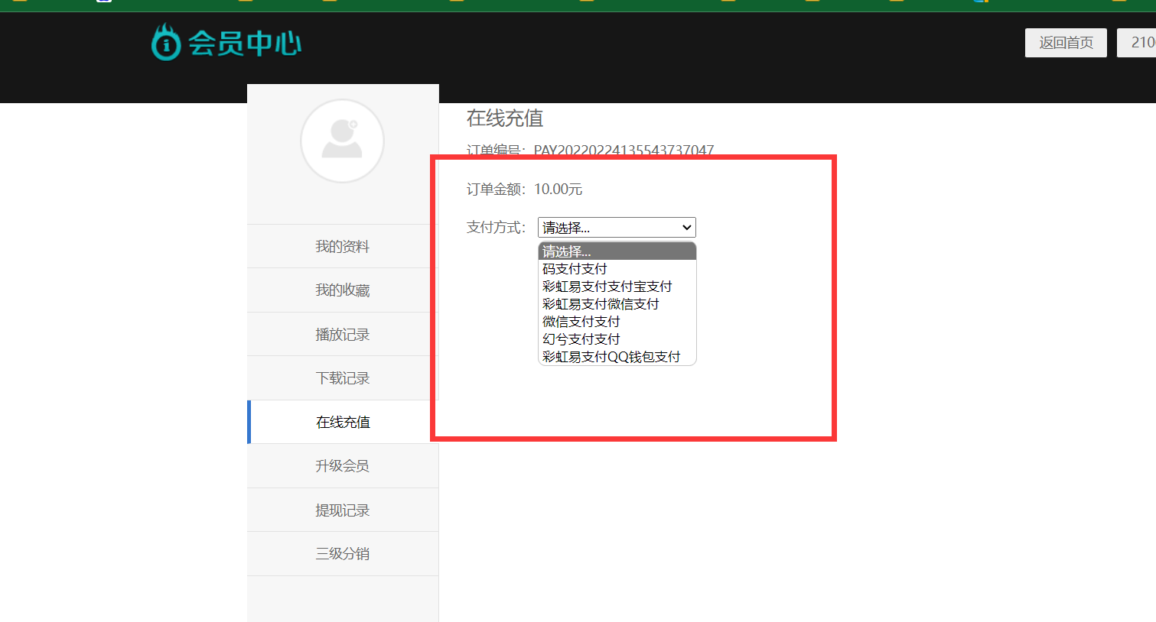View 下载记录 from the sidebar
1156x622 pixels.
coord(342,377)
